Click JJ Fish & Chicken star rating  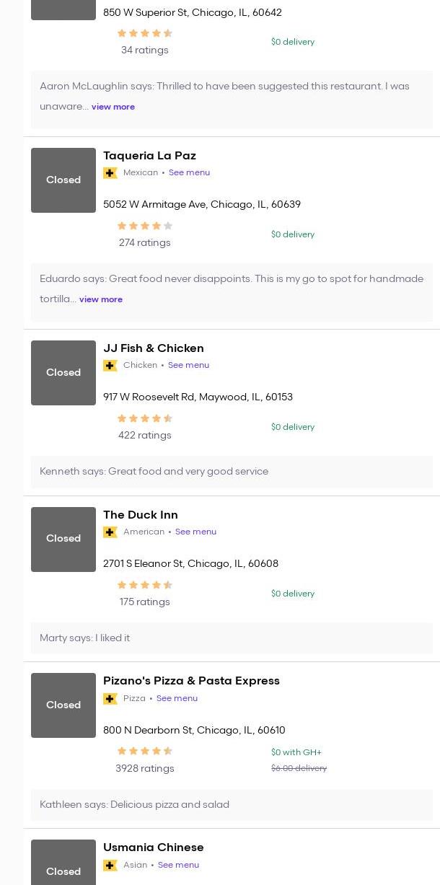click(145, 419)
